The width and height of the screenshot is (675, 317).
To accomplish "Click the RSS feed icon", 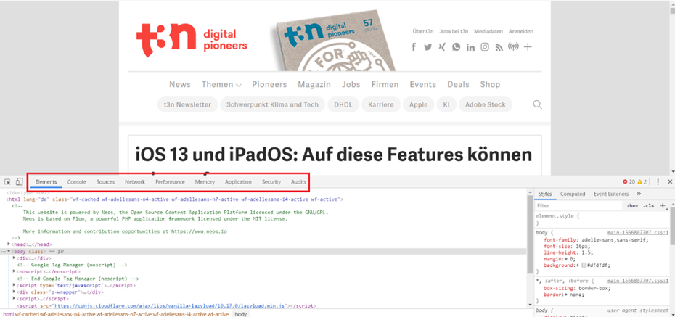I will click(x=499, y=47).
